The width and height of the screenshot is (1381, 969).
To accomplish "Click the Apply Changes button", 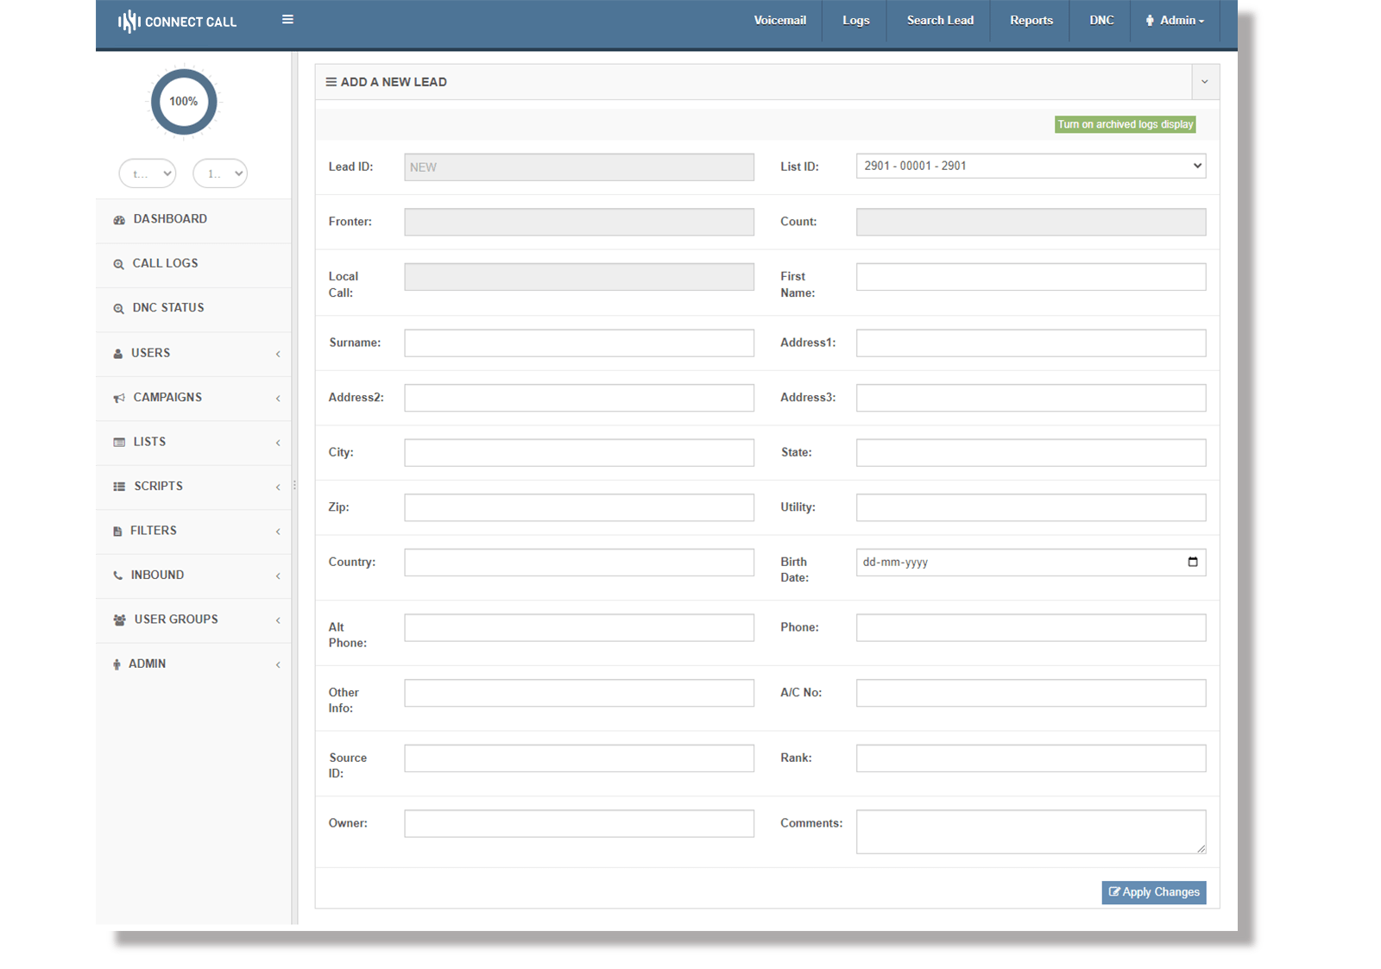I will (1153, 892).
